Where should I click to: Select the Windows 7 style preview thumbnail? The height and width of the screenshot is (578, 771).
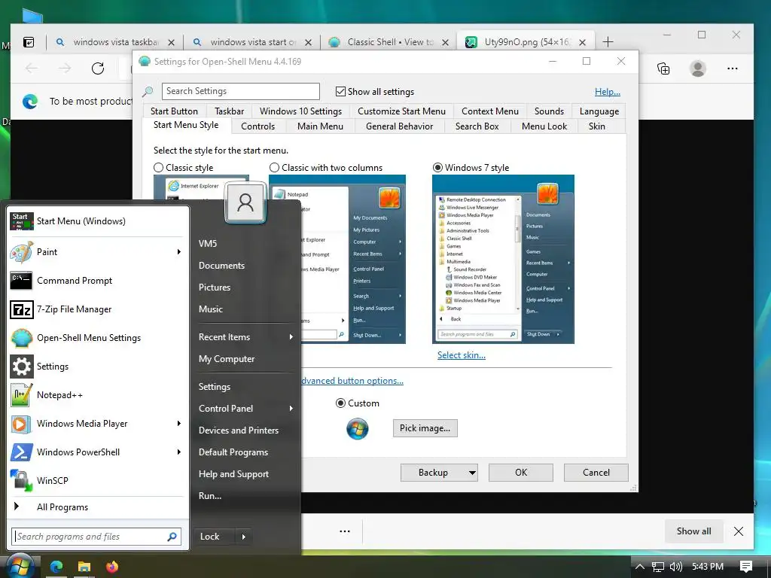(x=503, y=260)
